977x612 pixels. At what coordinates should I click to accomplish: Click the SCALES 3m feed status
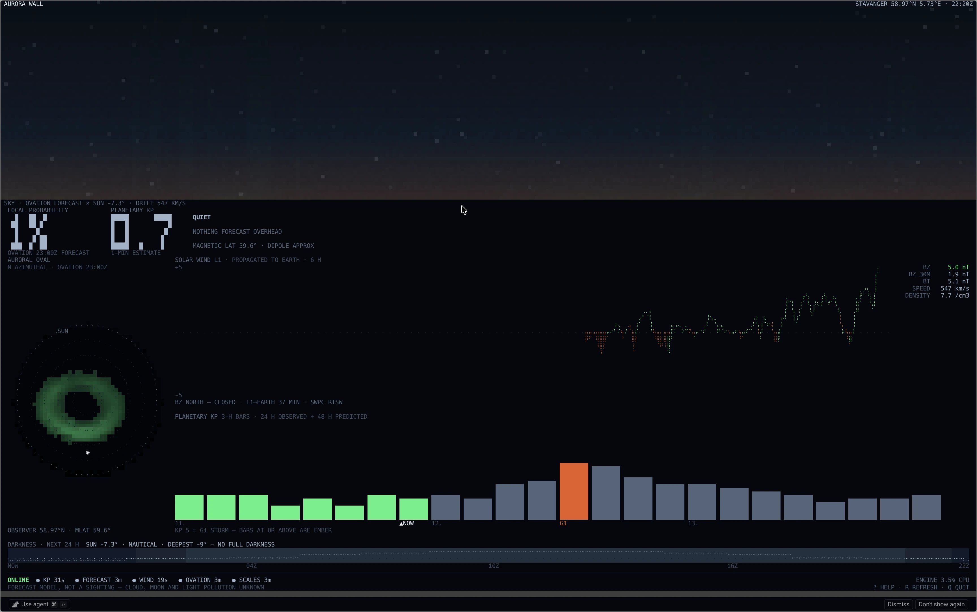(x=251, y=580)
